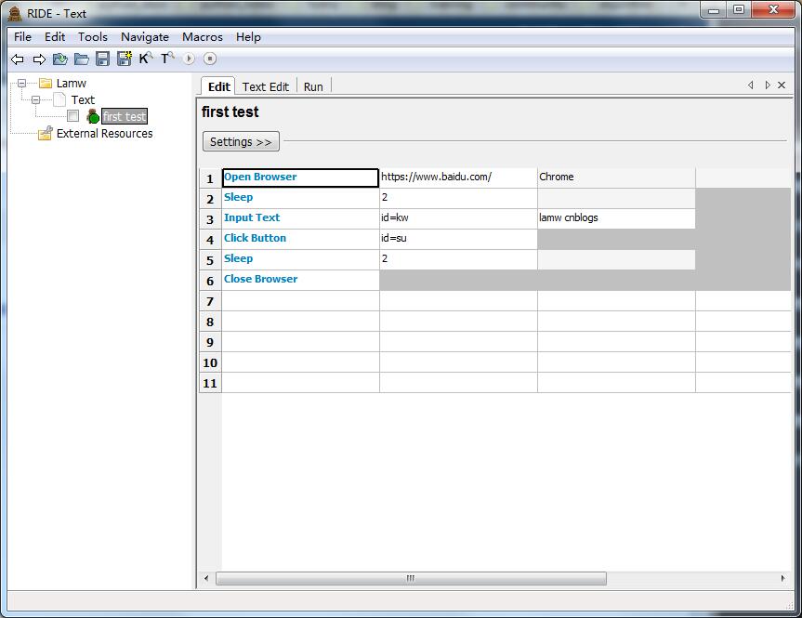
Task: Click the Open Directory folder toolbar icon
Action: [x=82, y=59]
